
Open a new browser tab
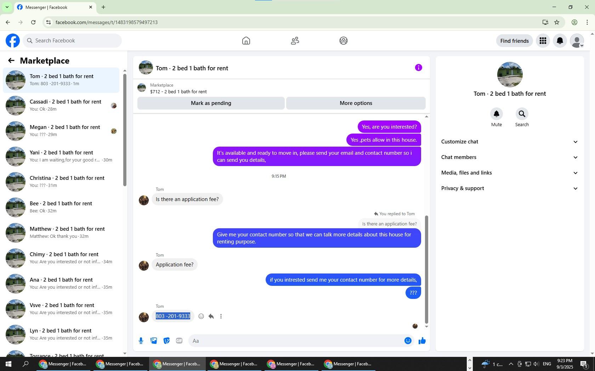click(103, 7)
